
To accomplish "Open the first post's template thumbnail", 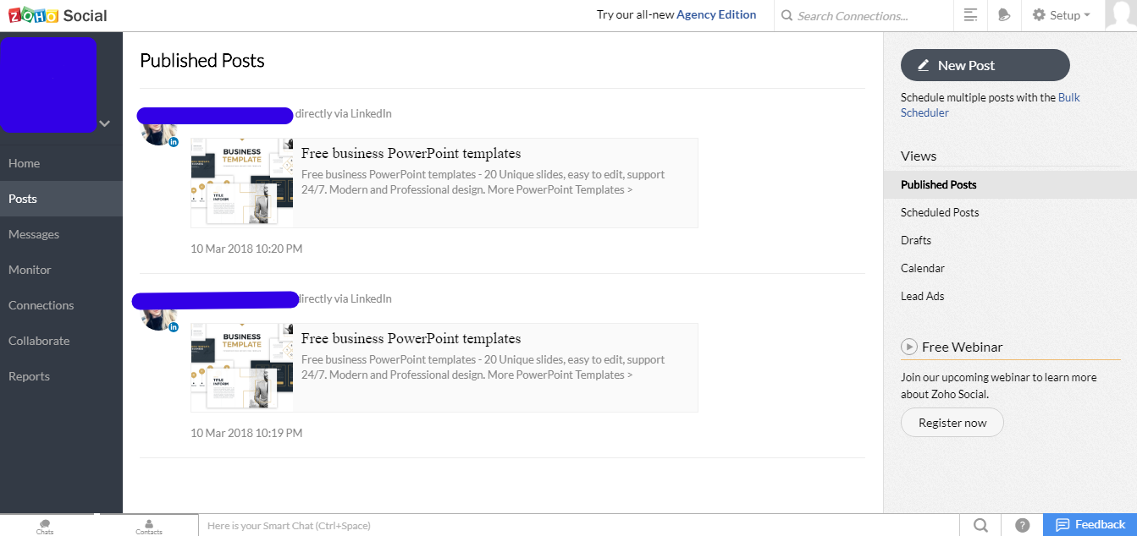I will pyautogui.click(x=242, y=183).
